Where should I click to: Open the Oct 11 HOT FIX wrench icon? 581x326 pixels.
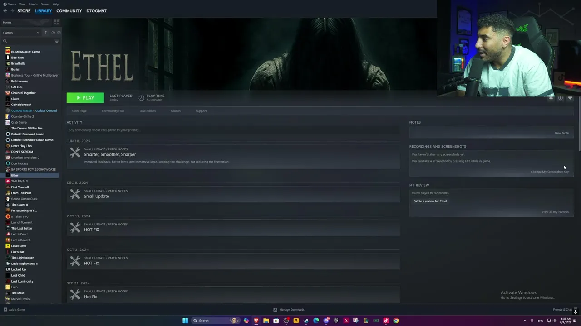75,228
